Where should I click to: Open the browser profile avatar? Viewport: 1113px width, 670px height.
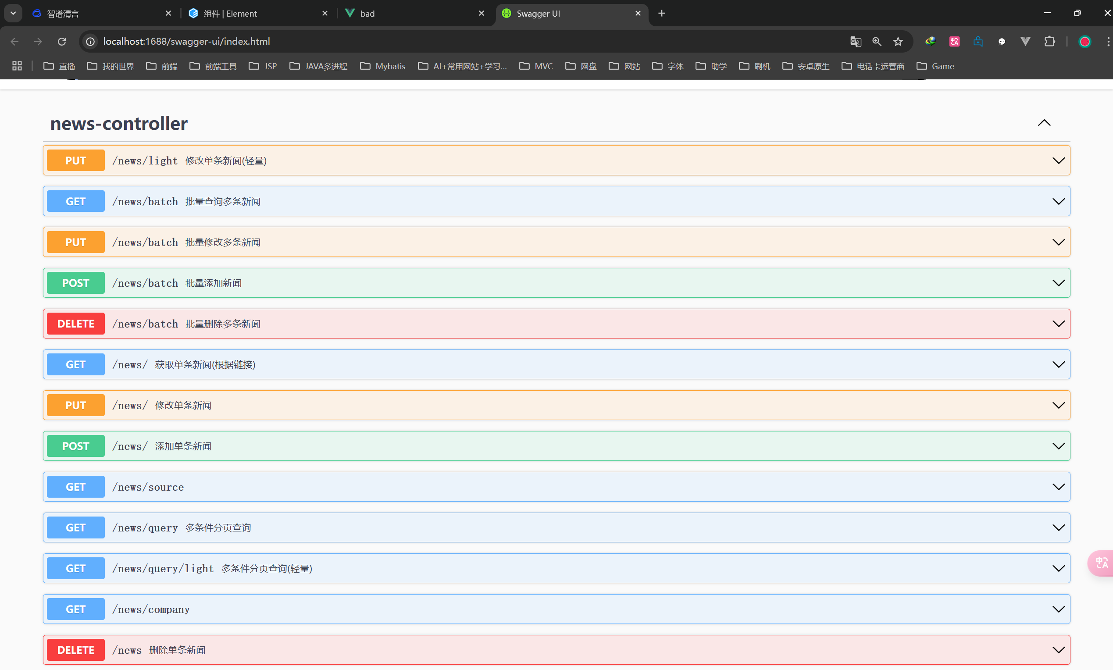coord(1084,42)
